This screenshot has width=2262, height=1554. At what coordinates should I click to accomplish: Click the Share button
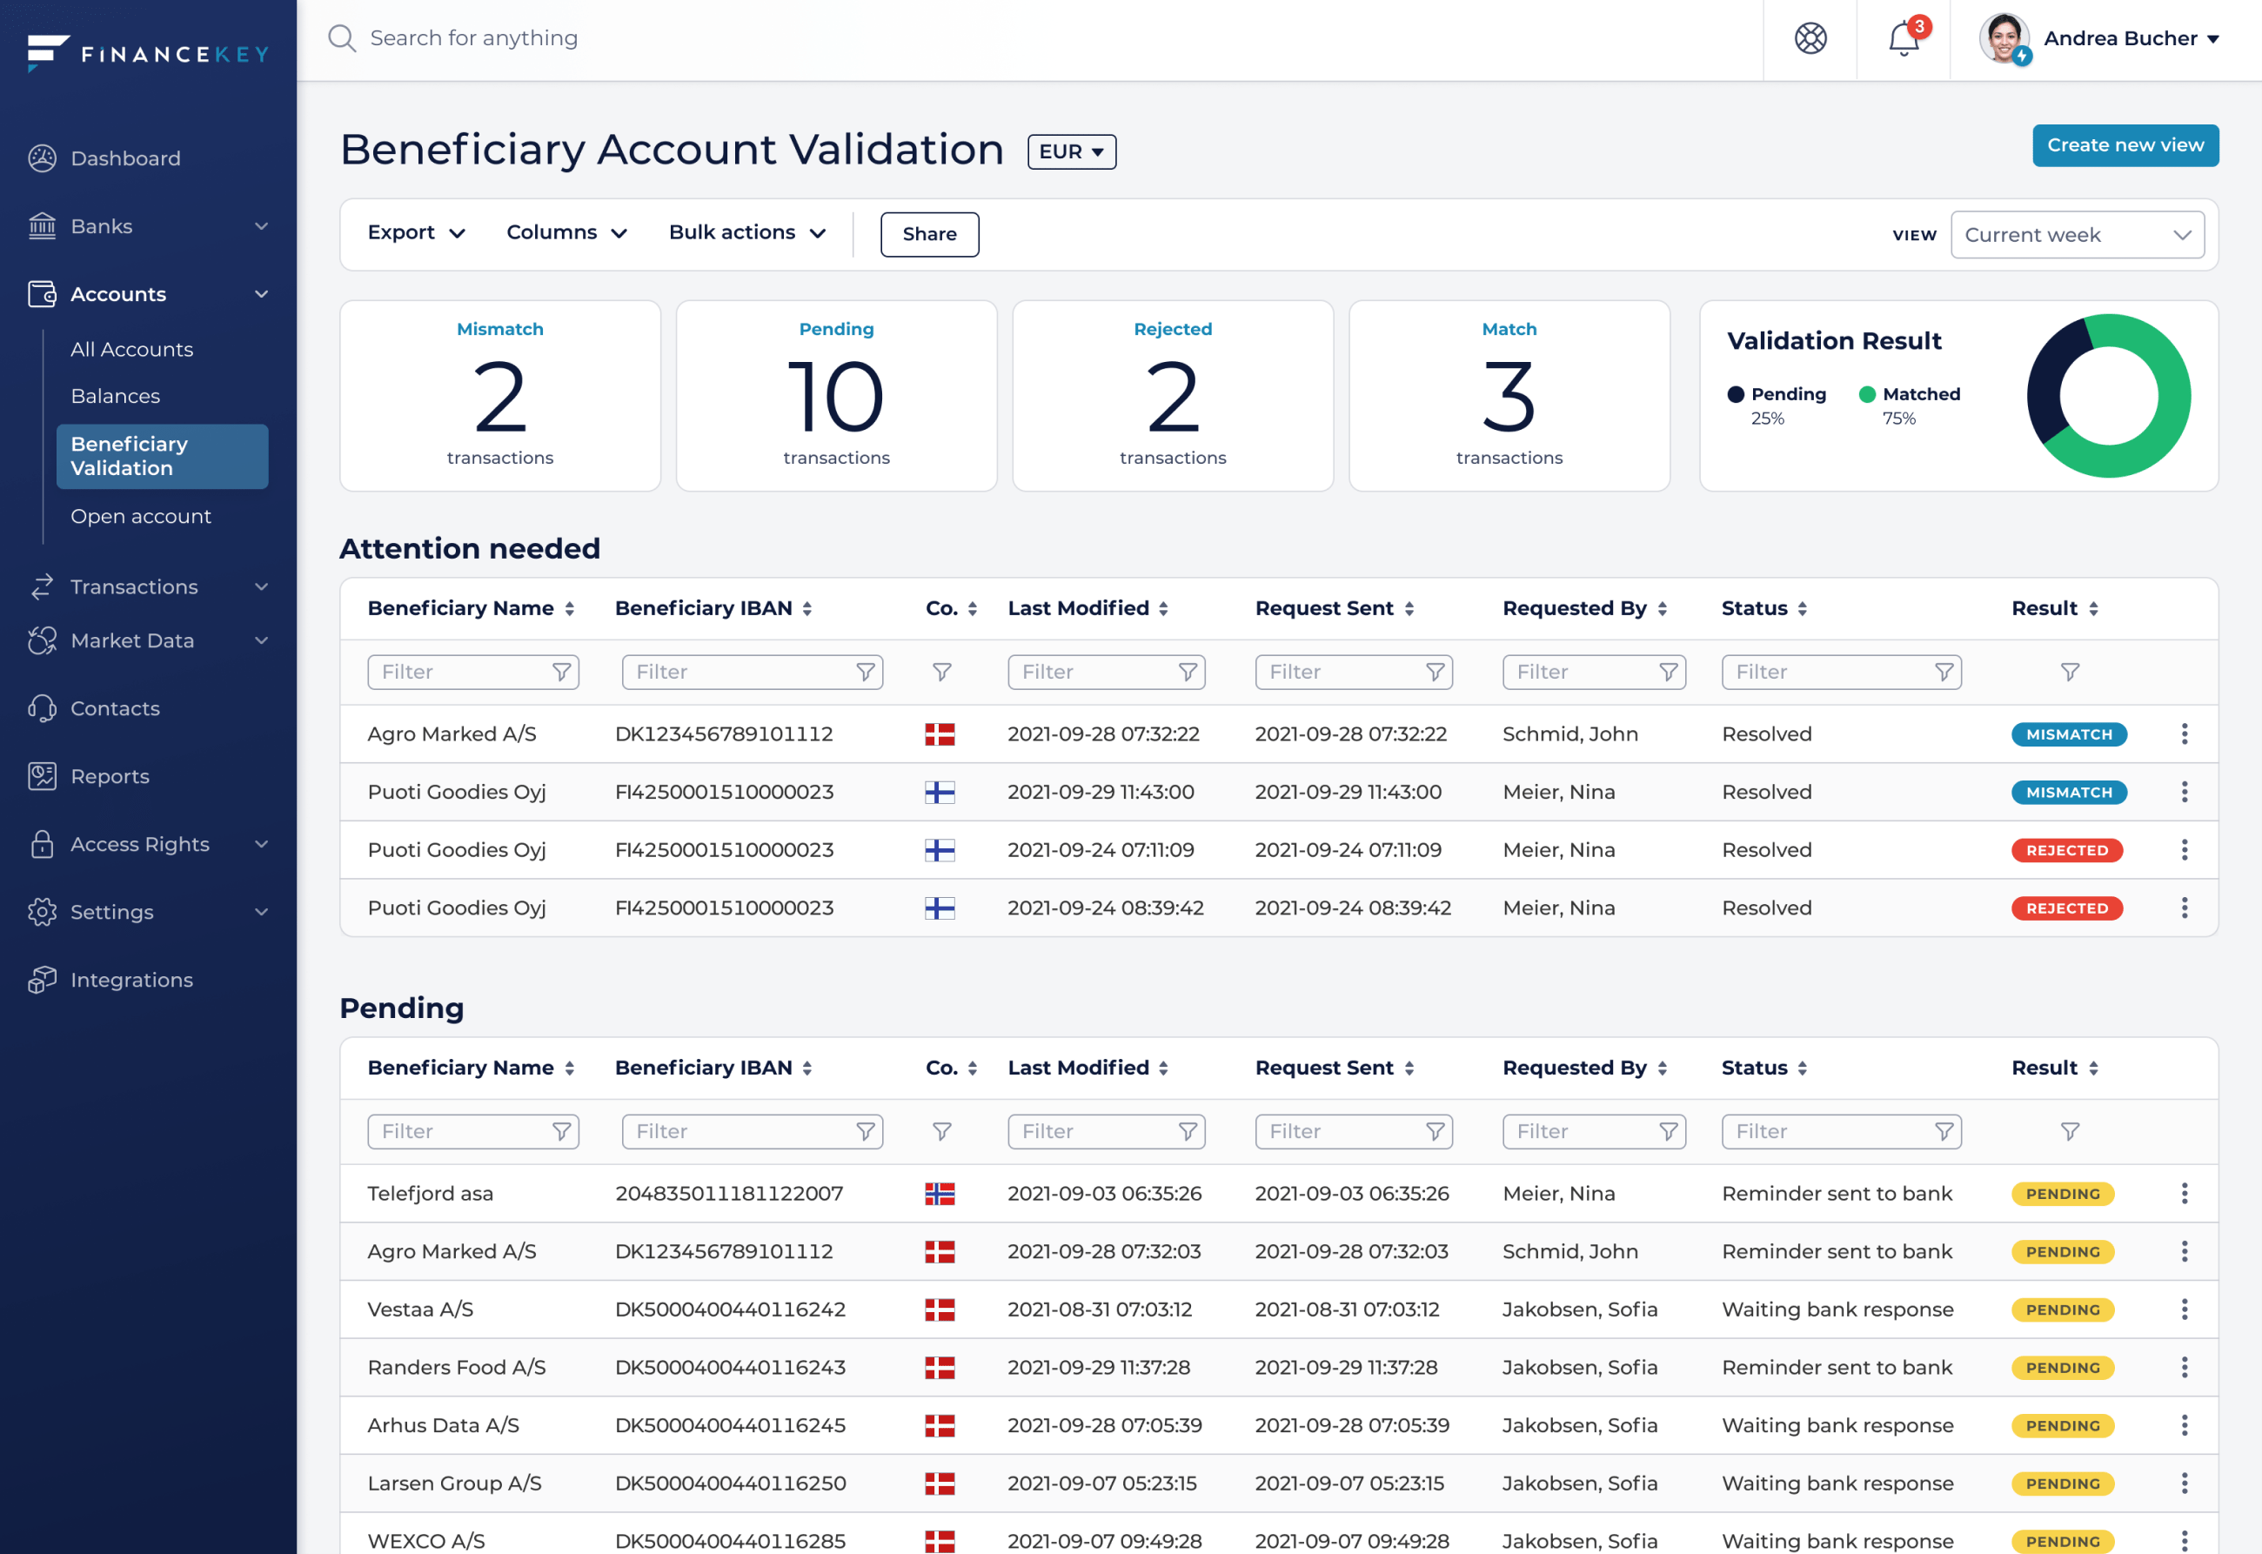tap(928, 235)
